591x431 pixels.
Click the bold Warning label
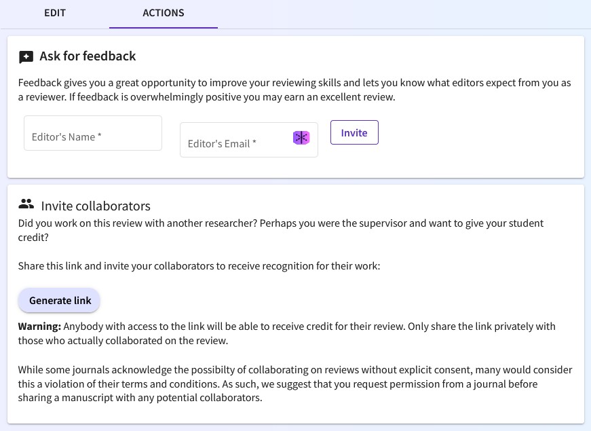pyautogui.click(x=39, y=326)
